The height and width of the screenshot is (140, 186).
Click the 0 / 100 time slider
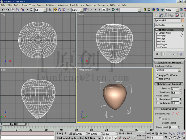pos(14,124)
